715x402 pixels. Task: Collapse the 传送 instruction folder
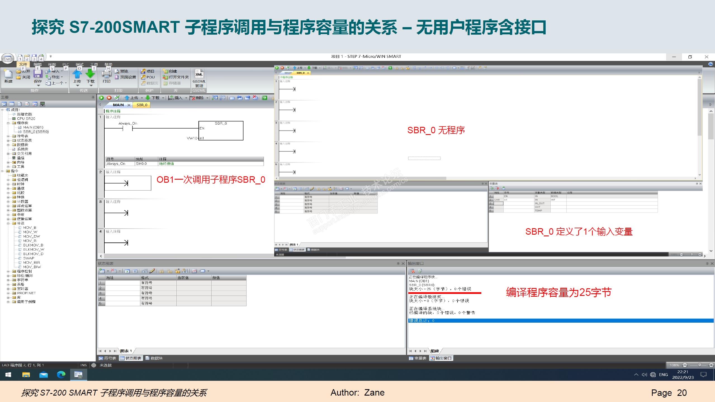click(x=8, y=223)
